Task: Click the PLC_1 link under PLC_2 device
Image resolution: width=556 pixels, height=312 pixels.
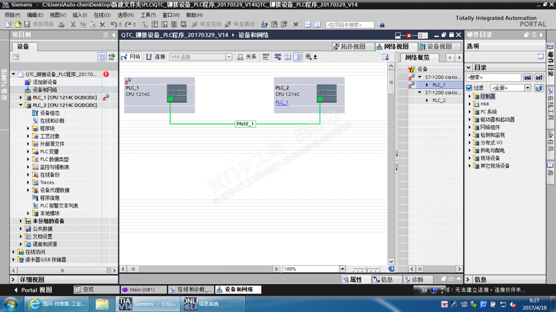Action: tap(282, 102)
